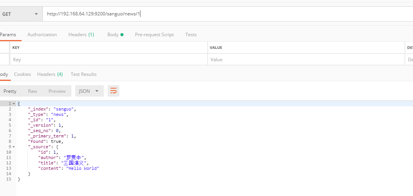
Task: Click the Key parameter input field
Action: pyautogui.click(x=109, y=60)
